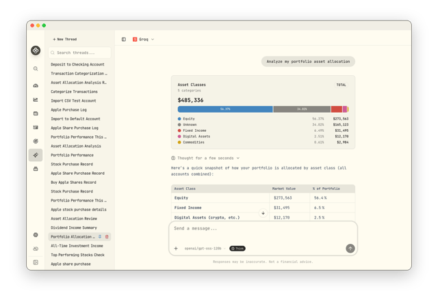Image resolution: width=438 pixels, height=291 pixels.
Task: Click the TOTAL badge on Asset Classes card
Action: point(341,85)
